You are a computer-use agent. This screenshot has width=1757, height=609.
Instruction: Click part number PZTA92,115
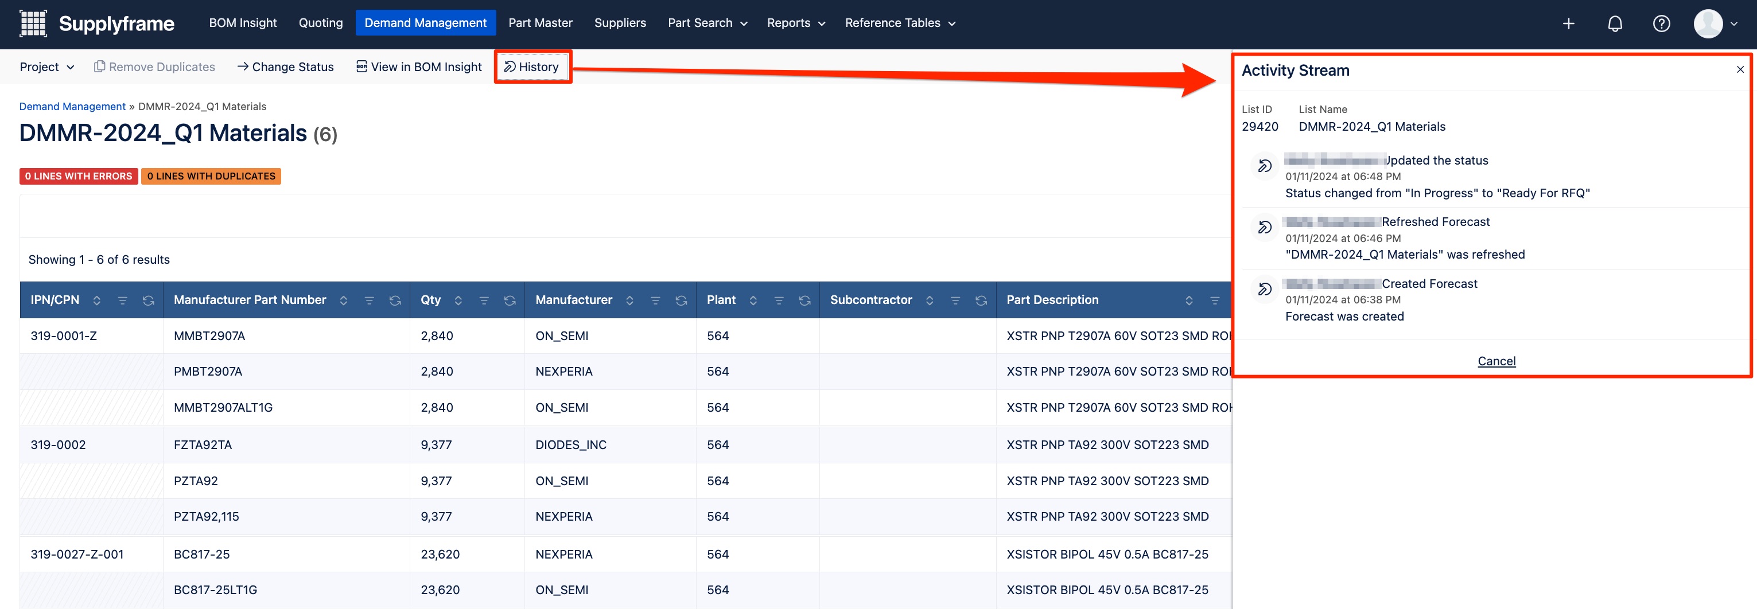[x=207, y=517]
